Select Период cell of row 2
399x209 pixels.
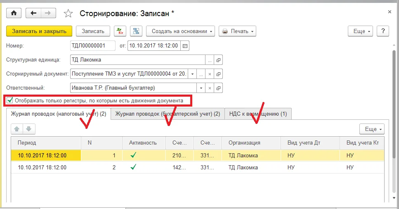(46, 167)
